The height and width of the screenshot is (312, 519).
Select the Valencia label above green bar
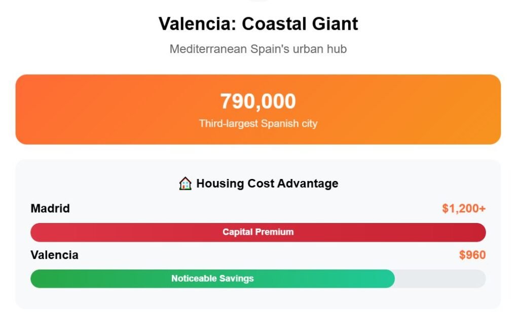(x=54, y=255)
